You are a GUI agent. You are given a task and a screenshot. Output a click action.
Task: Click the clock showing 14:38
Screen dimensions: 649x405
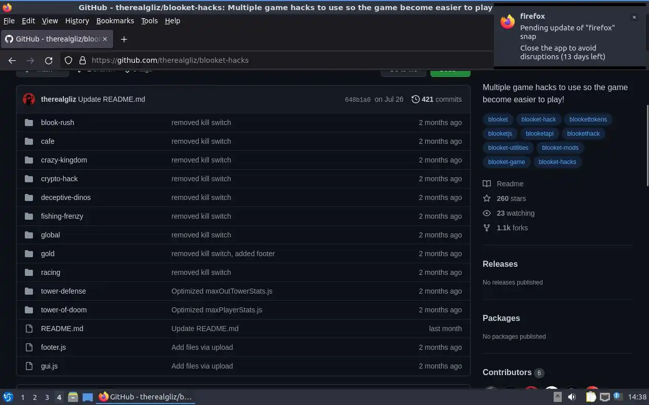click(637, 397)
